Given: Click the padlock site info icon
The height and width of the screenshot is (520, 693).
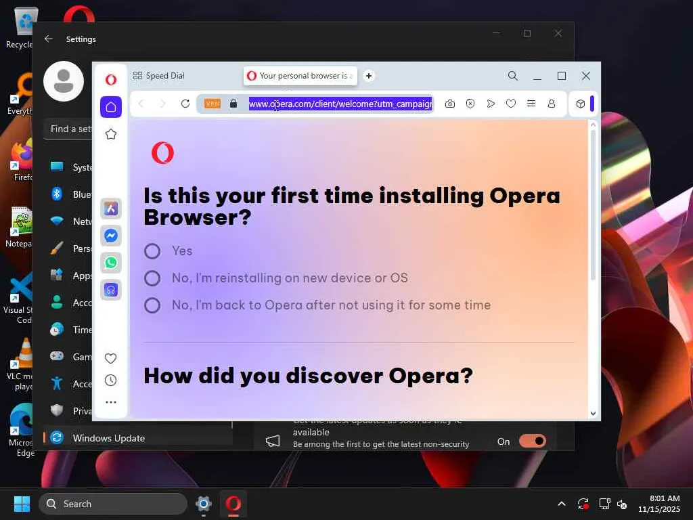Looking at the screenshot, I should (x=233, y=104).
